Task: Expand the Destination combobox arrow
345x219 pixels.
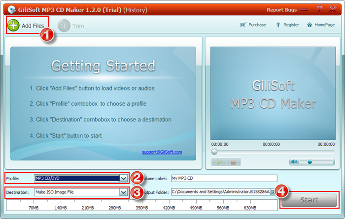Action: pos(123,192)
